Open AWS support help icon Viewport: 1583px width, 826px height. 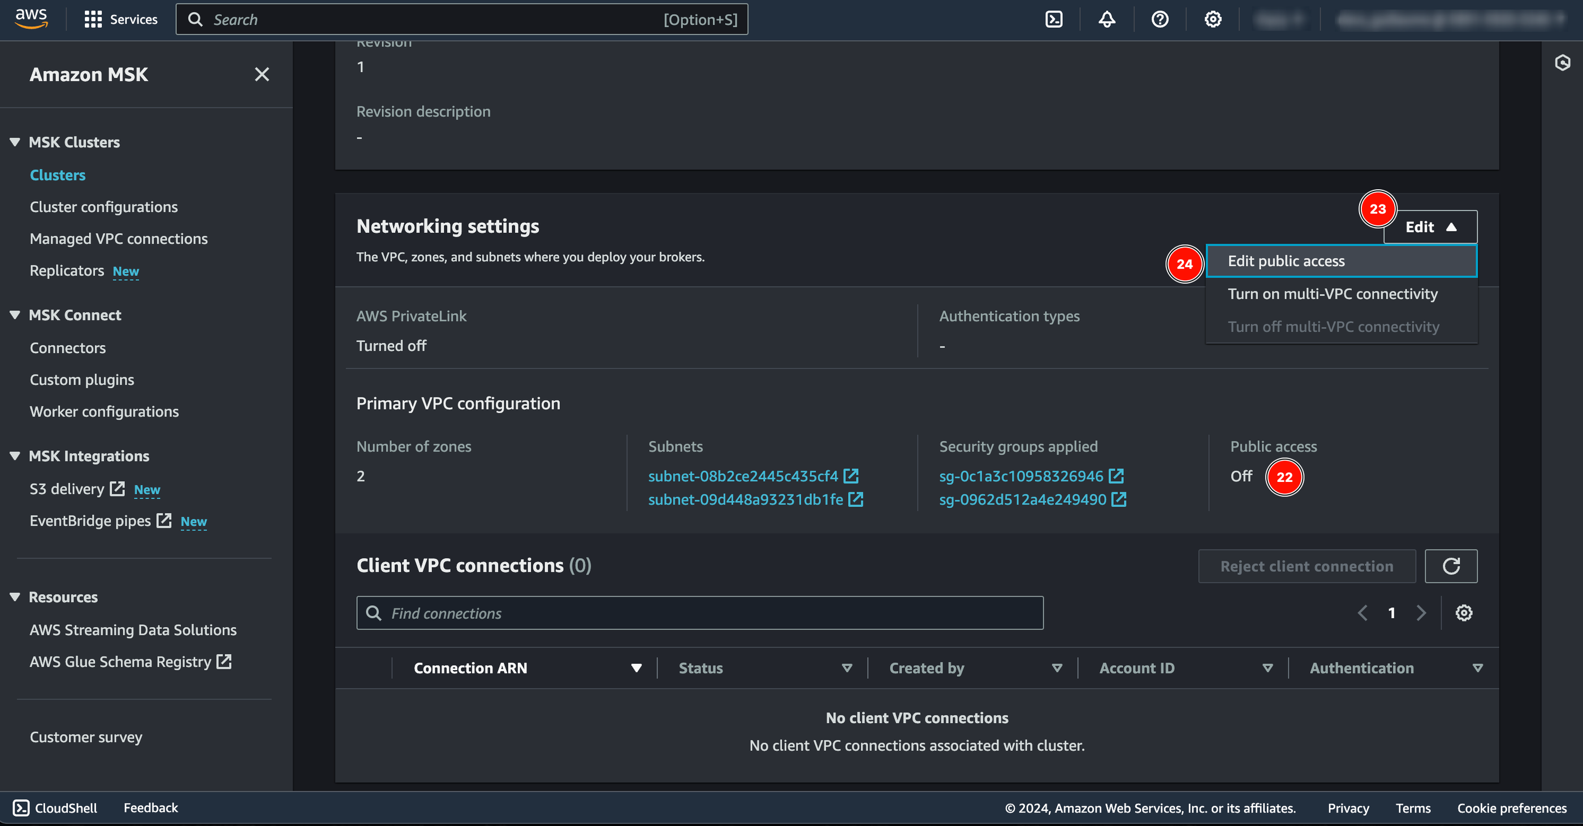1160,19
